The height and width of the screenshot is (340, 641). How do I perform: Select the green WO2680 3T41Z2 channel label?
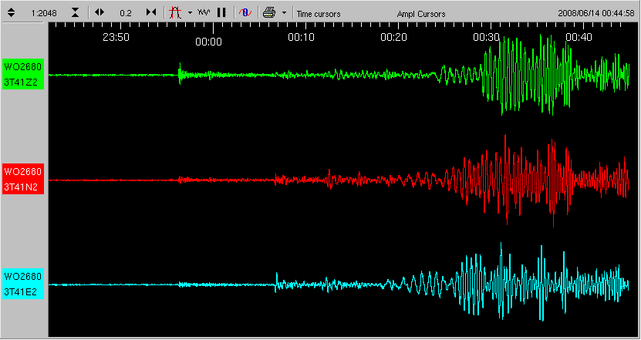pyautogui.click(x=23, y=76)
